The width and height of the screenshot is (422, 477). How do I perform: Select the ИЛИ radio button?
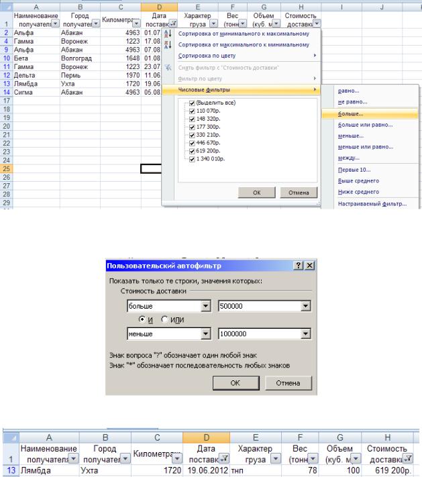click(164, 319)
